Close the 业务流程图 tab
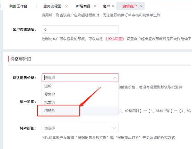 pos(67,6)
